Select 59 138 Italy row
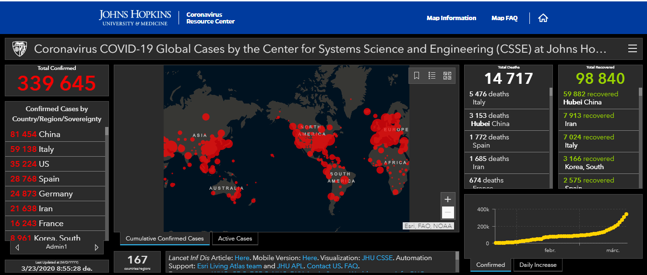The image size is (647, 275). tap(55, 149)
